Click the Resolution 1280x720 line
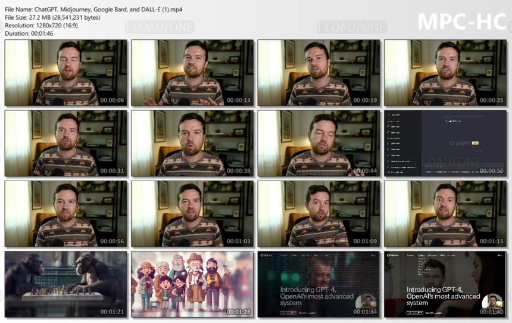The image size is (512, 323). pyautogui.click(x=41, y=26)
